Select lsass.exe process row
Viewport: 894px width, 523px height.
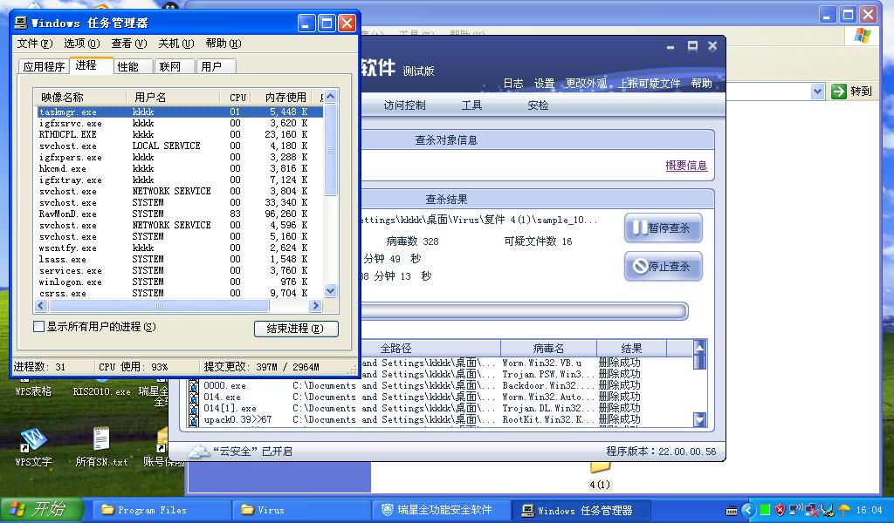coord(180,260)
